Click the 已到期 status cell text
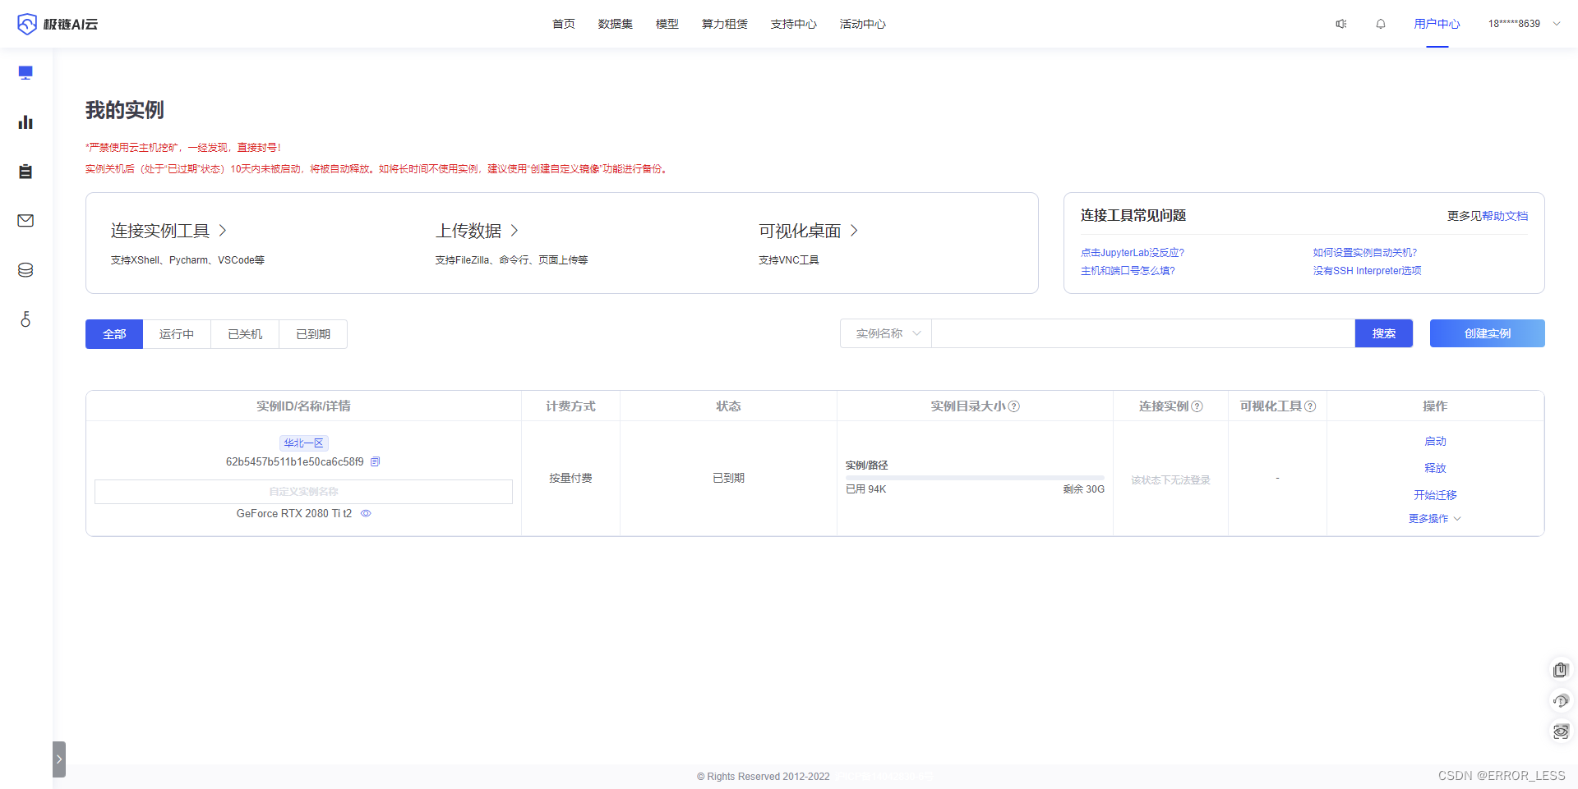 click(728, 478)
